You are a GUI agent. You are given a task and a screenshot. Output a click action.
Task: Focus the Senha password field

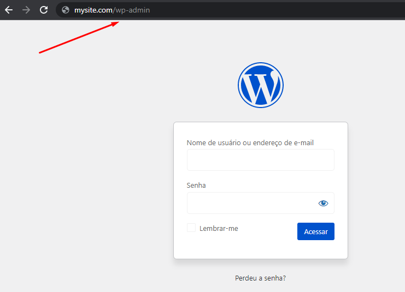coord(261,203)
